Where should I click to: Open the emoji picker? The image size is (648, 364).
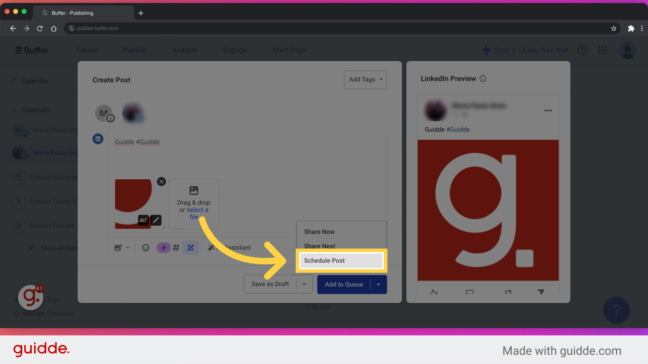[145, 247]
